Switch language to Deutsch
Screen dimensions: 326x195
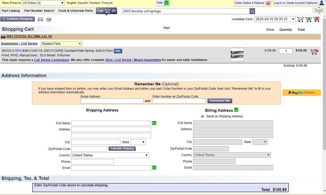click(95, 3)
